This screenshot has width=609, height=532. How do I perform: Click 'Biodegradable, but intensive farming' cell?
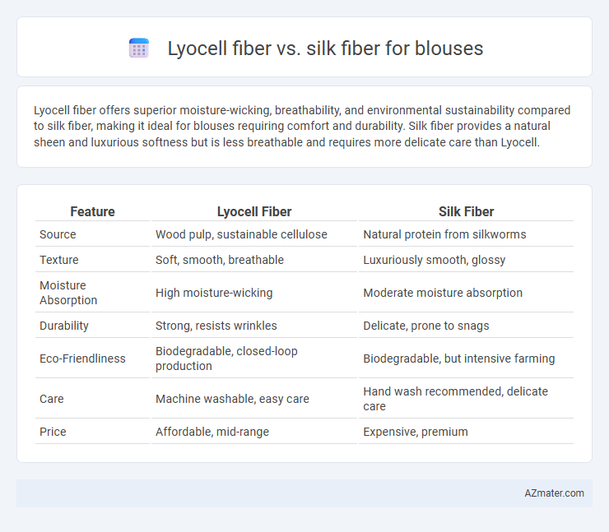458,359
